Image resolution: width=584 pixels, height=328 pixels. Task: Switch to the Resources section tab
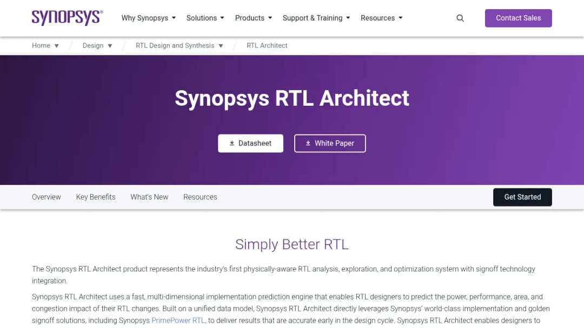coord(200,197)
